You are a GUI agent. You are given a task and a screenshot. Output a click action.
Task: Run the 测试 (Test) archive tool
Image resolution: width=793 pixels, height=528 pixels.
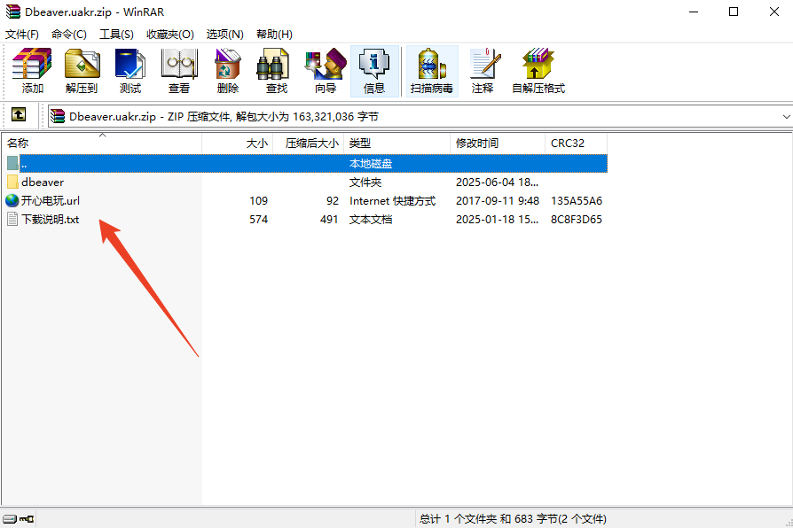130,71
